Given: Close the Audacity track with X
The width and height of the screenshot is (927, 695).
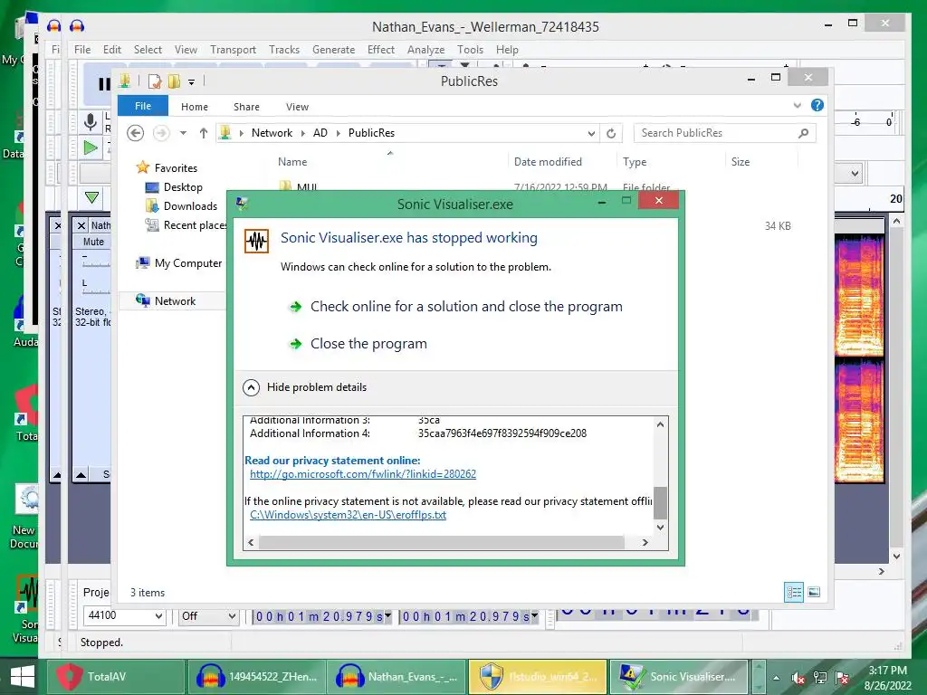Looking at the screenshot, I should [81, 225].
